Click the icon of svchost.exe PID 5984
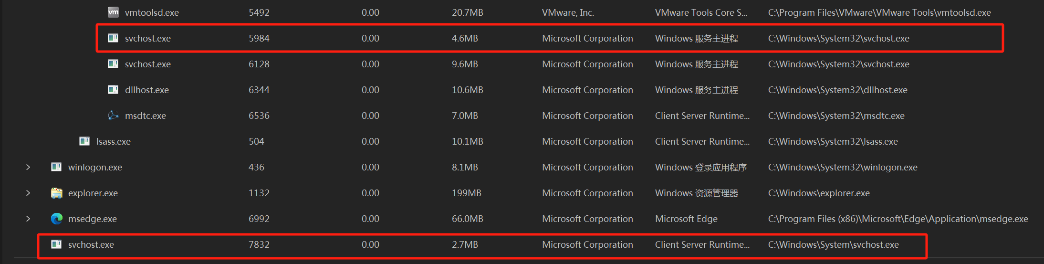1044x264 pixels. click(x=113, y=38)
